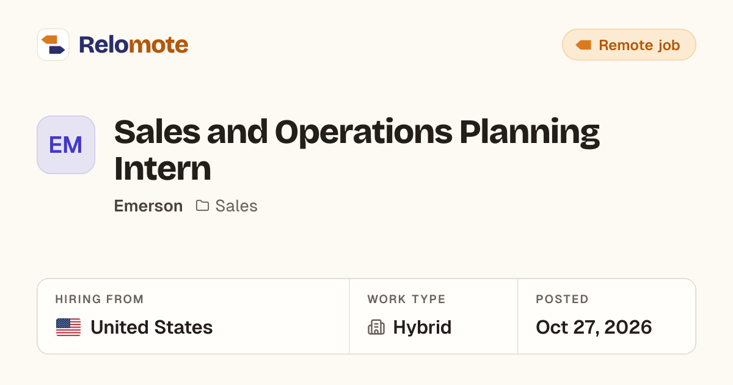733x385 pixels.
Task: Open the Emerson company name
Action: 148,206
